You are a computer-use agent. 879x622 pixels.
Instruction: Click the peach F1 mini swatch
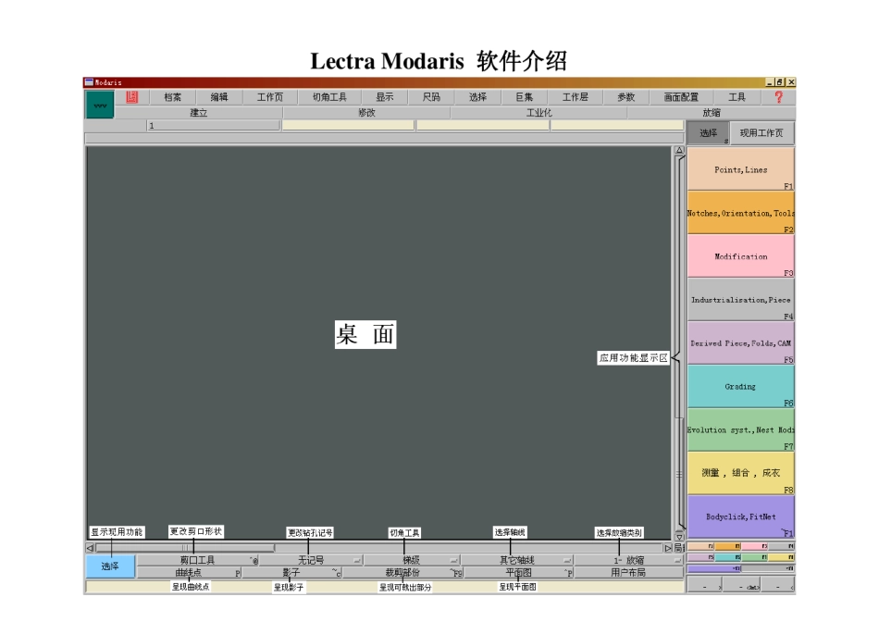click(700, 546)
